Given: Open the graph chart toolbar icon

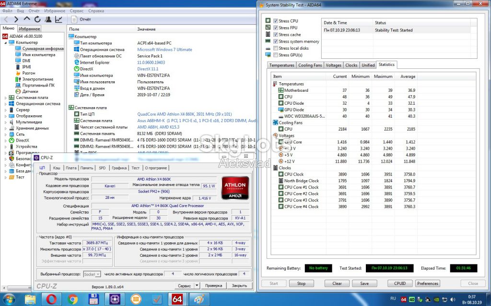Looking at the screenshot, I should (x=58, y=19).
